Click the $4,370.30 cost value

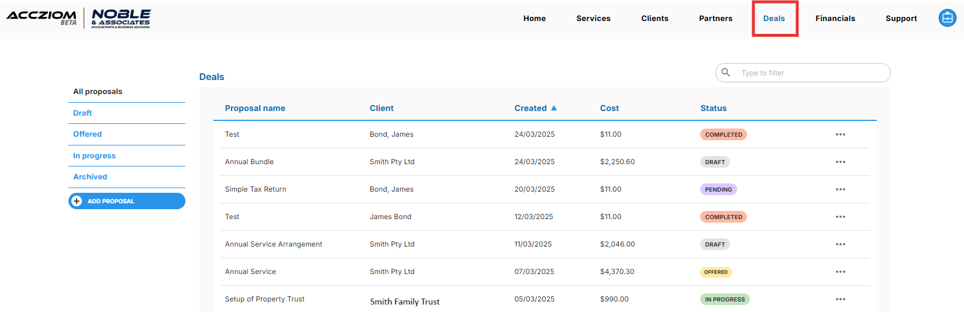617,272
